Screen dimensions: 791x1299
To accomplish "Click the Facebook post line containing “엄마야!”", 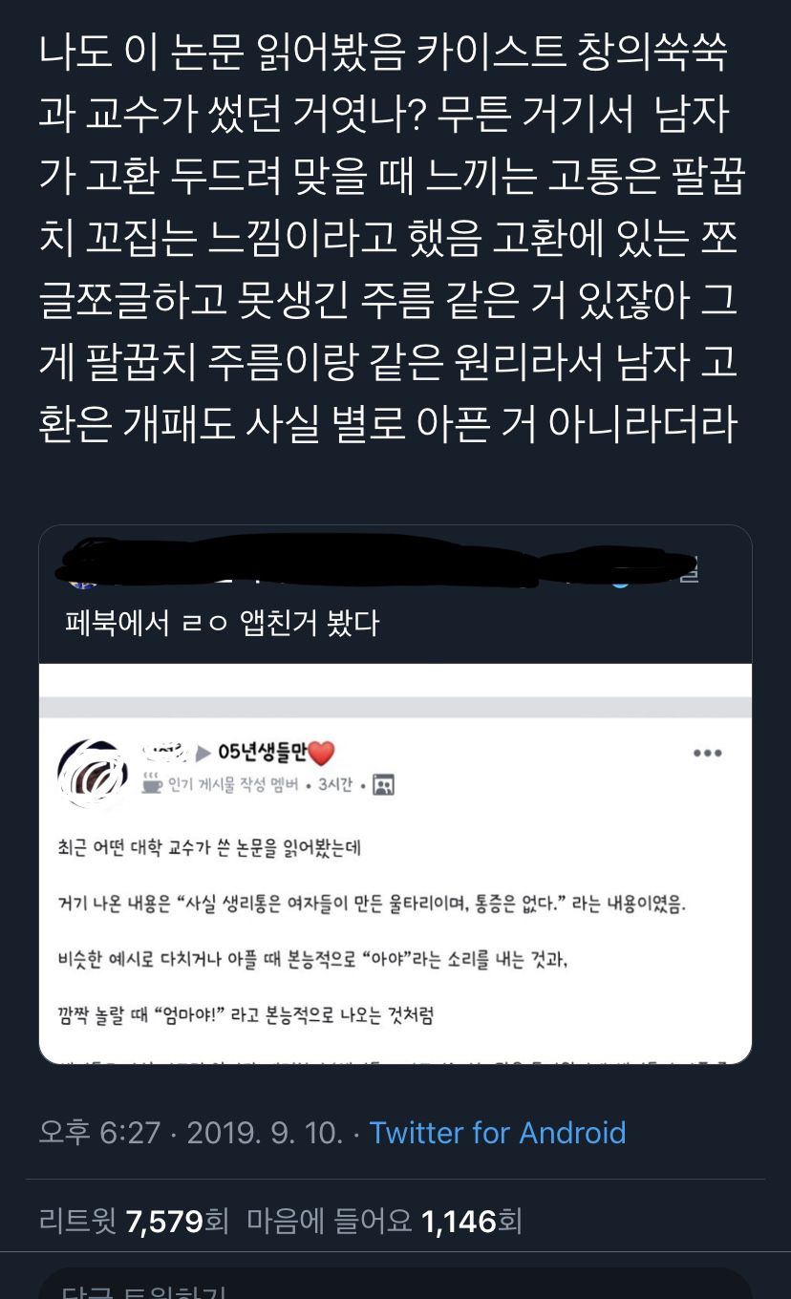I will 246,1015.
